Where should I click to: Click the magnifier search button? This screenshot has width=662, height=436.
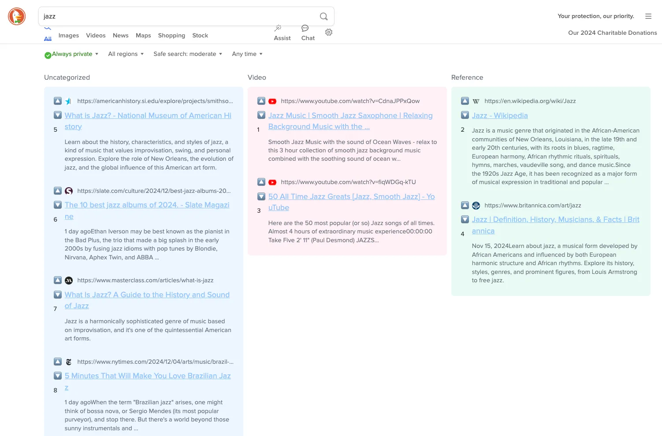[324, 16]
